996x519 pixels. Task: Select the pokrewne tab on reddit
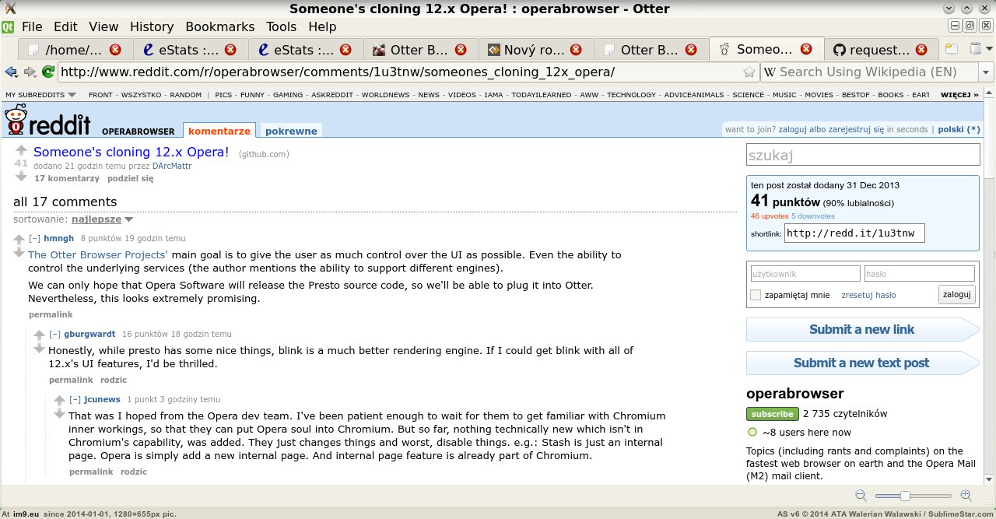click(291, 132)
